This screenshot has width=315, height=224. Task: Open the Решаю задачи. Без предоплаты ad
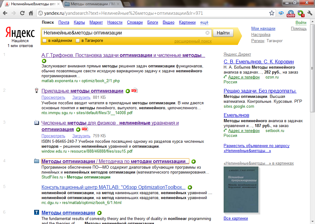[260, 91]
